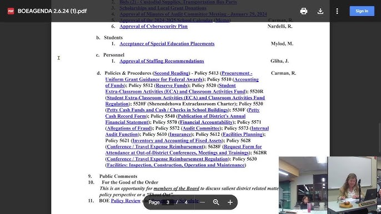Viewport: 381px width, 214px height.
Task: Open Acceptance of Special Education Placements link
Action: pyautogui.click(x=167, y=44)
